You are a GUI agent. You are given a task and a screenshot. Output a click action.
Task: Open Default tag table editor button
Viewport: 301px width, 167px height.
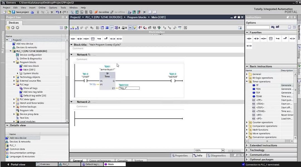pos(92,164)
